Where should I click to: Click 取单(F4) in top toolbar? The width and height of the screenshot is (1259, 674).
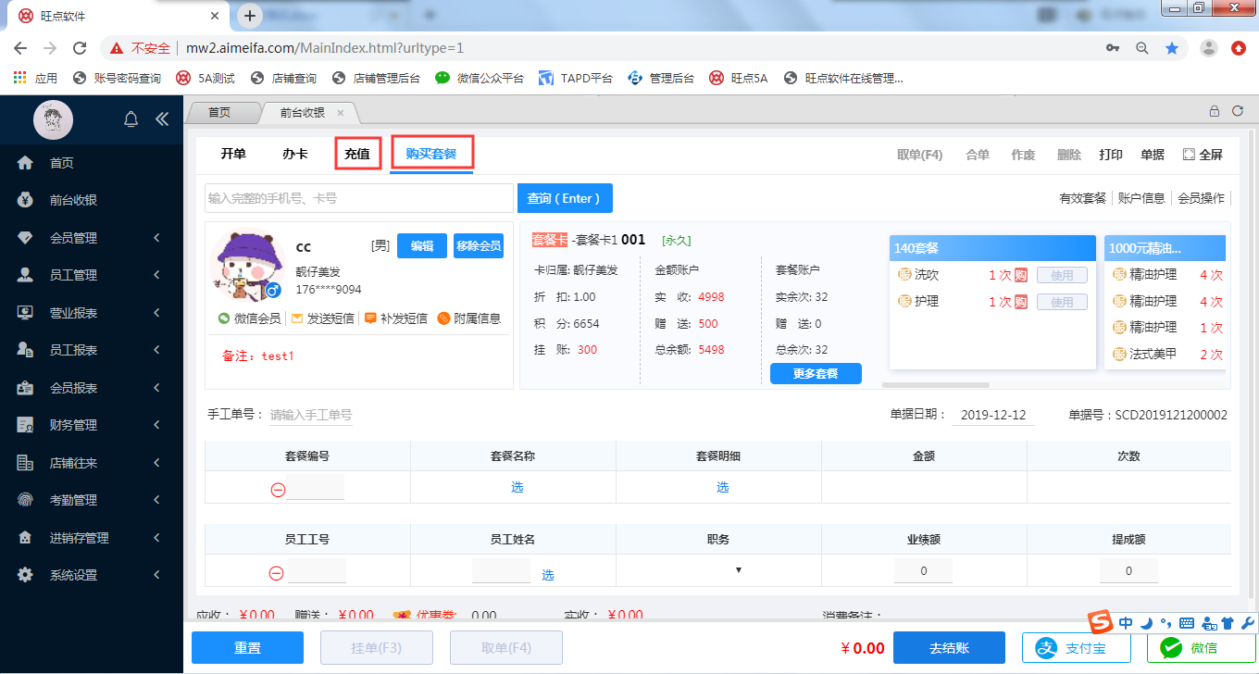(x=920, y=155)
